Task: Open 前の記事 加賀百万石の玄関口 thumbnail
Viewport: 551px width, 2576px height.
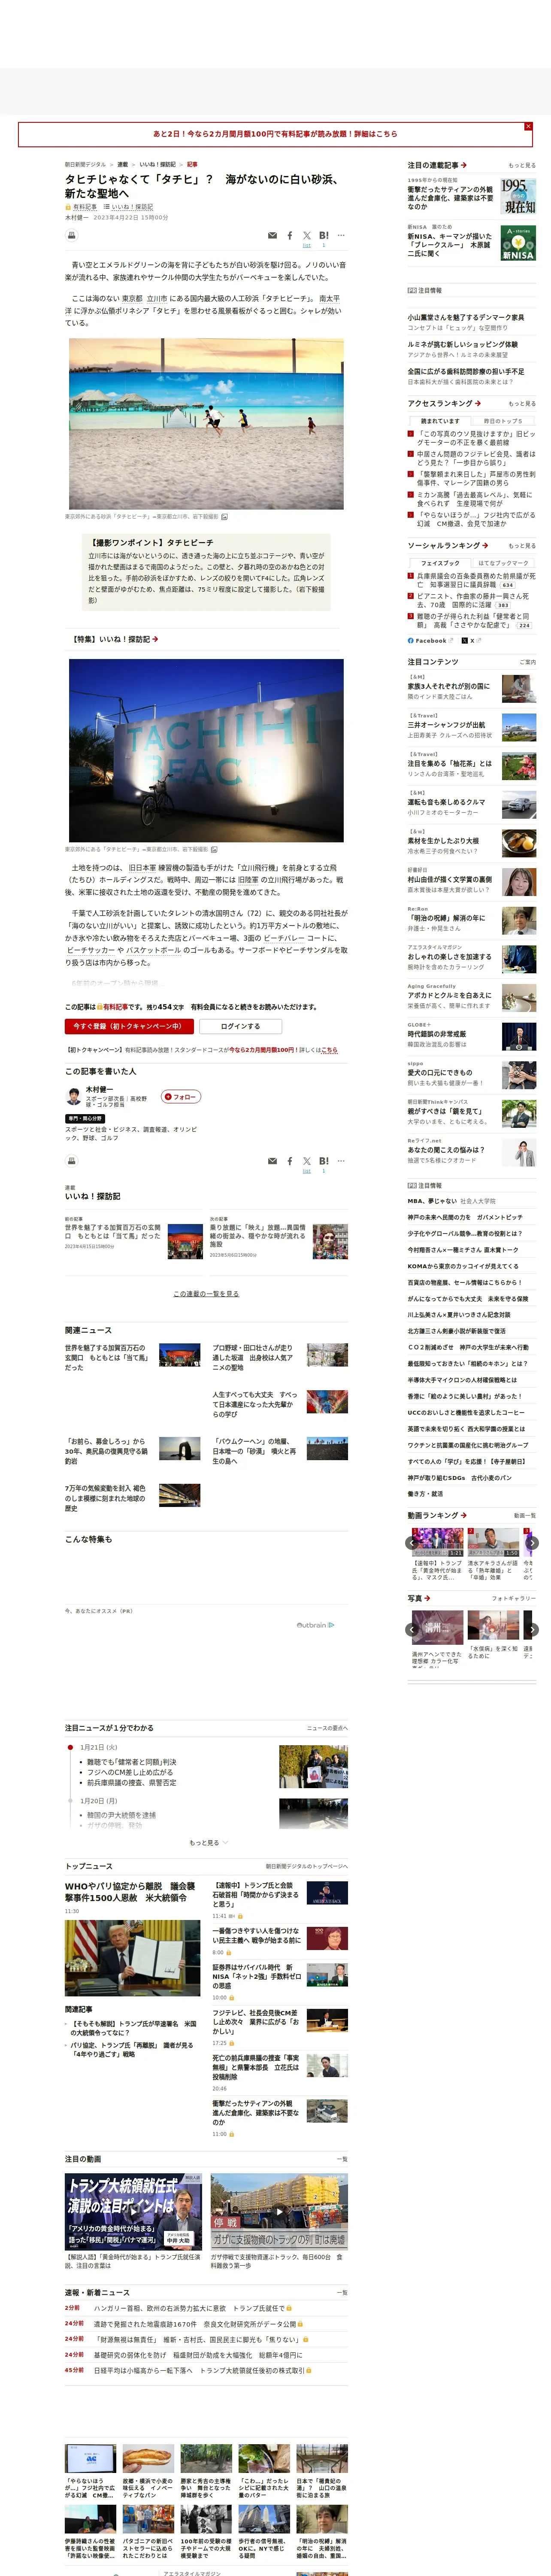Action: [185, 1241]
